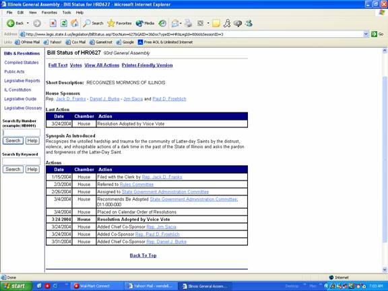This screenshot has width=388, height=291.
Task: Click the Google links bar shortcut
Action: coord(125,42)
